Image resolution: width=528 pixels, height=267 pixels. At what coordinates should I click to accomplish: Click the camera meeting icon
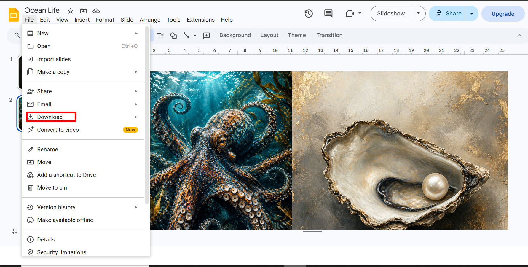click(x=350, y=13)
